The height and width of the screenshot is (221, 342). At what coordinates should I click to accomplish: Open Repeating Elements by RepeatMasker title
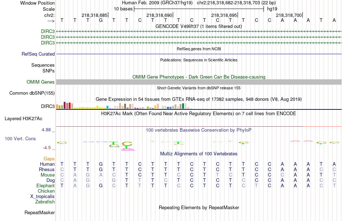(x=199, y=207)
